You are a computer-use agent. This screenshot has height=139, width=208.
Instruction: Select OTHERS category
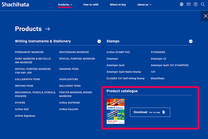tap(20, 103)
